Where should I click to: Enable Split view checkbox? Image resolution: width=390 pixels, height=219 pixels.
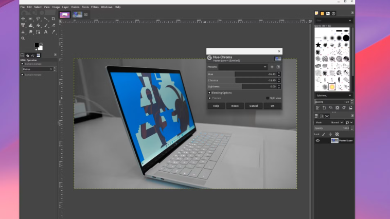pos(268,98)
